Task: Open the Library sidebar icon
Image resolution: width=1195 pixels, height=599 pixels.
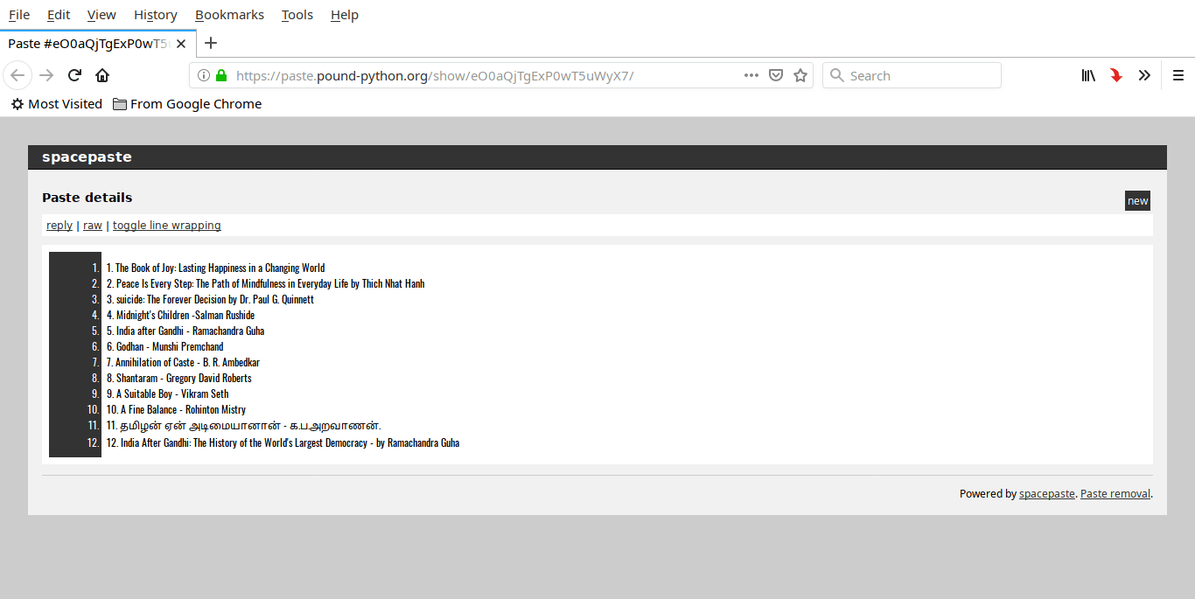Action: pyautogui.click(x=1088, y=75)
